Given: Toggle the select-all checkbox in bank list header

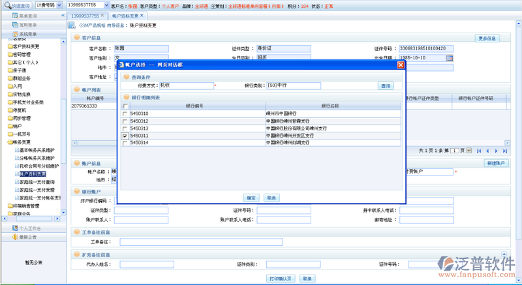Looking at the screenshot, I should pos(125,106).
